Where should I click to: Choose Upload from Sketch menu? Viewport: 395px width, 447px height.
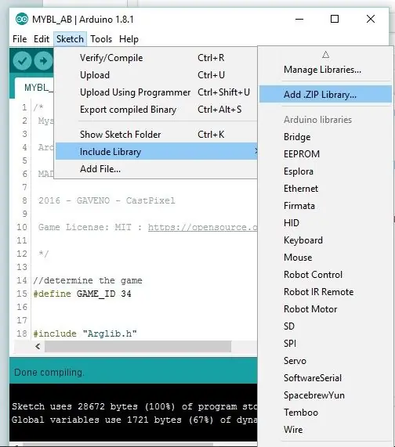click(x=156, y=75)
